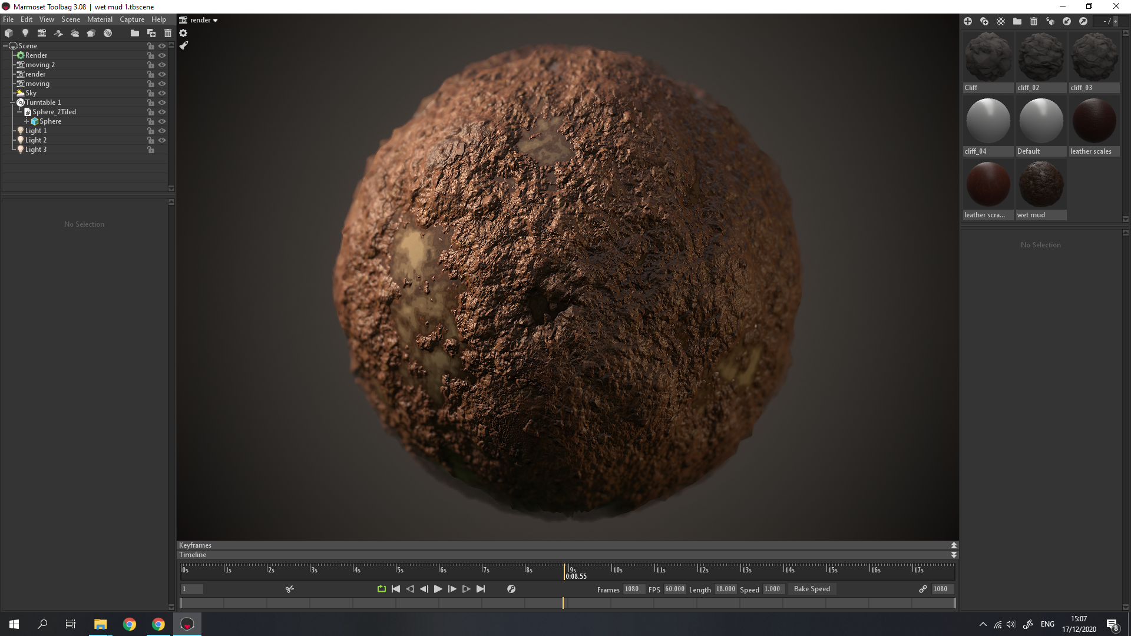Delete material with trash icon
This screenshot has width=1131, height=636.
pos(1034,21)
